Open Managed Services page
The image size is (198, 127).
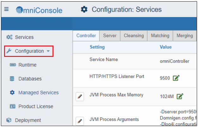pyautogui.click(x=39, y=93)
